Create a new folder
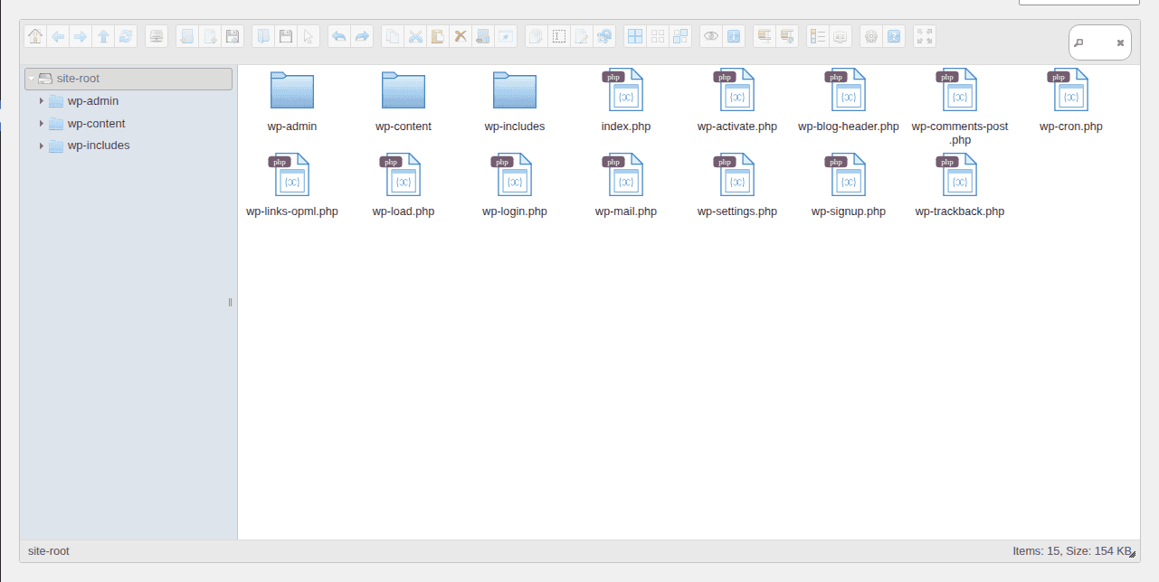The height and width of the screenshot is (582, 1159). (187, 37)
